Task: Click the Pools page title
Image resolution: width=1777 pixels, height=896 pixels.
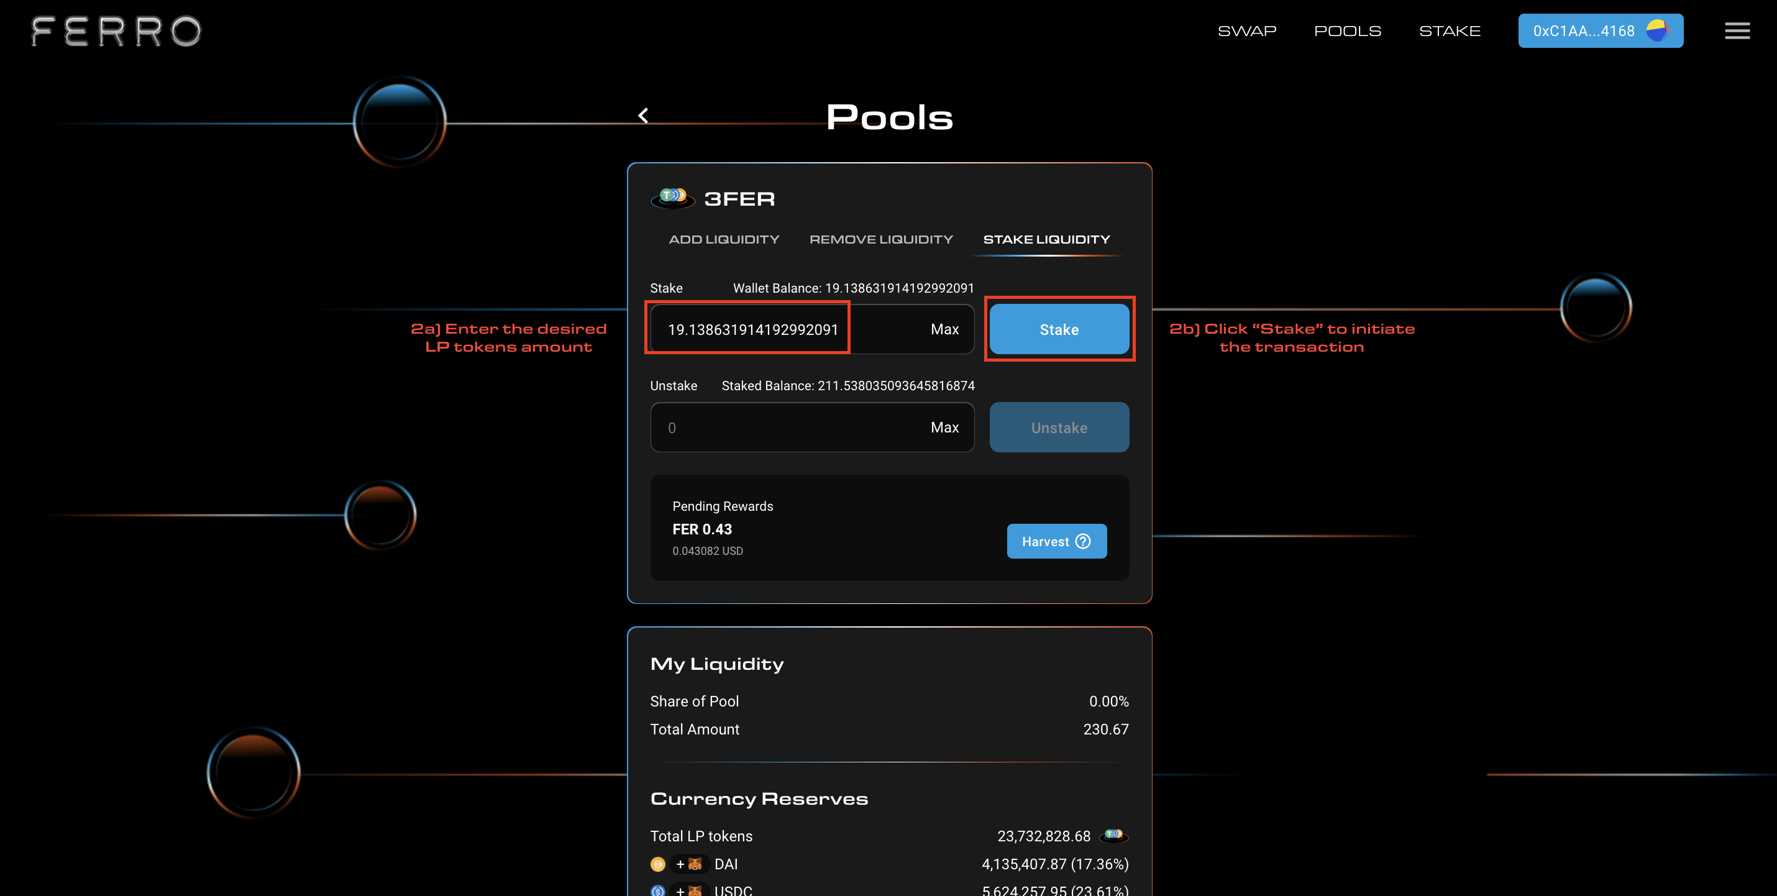Action: coord(889,117)
